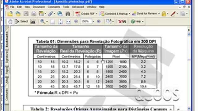Click the page icon right of zoom buttons

(x=109, y=21)
